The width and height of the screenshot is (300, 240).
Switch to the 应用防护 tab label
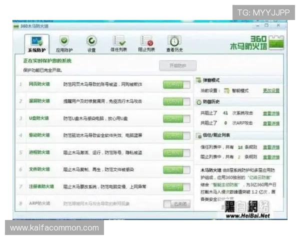coord(64,50)
